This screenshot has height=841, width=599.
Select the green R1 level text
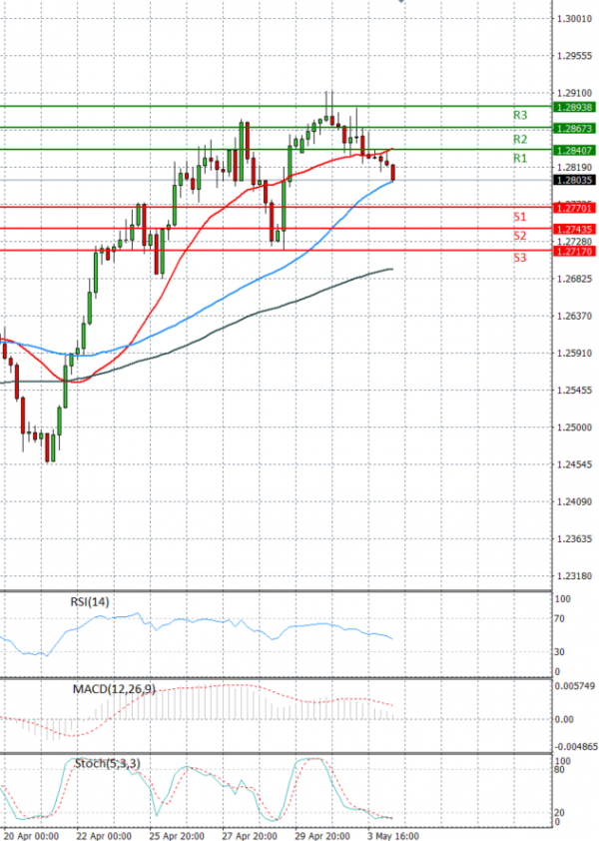[520, 158]
